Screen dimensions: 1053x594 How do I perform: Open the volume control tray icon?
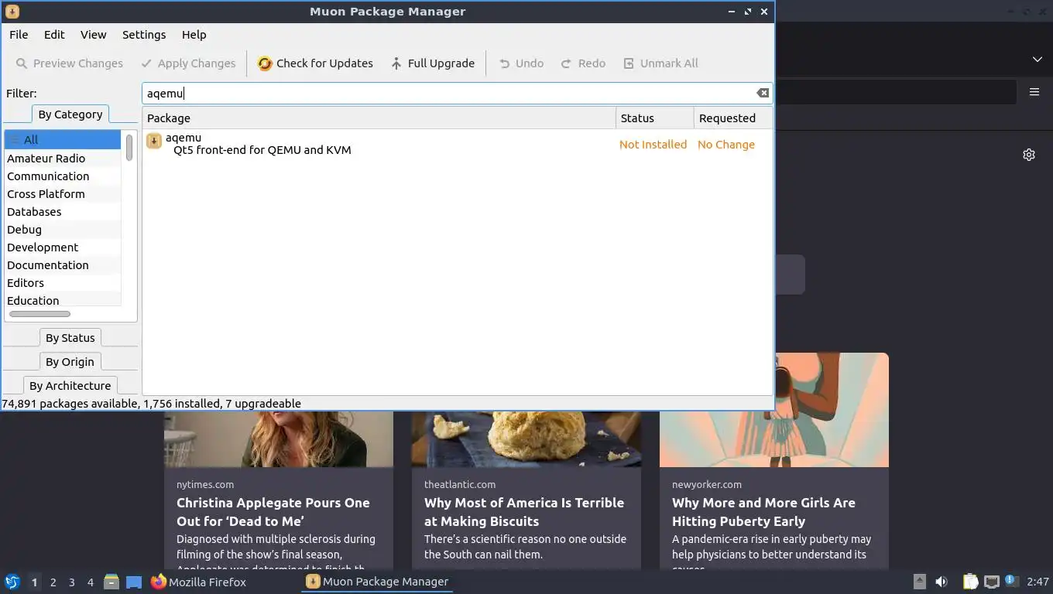point(942,582)
